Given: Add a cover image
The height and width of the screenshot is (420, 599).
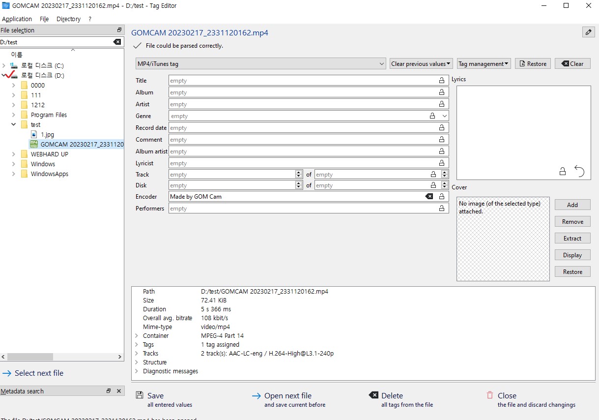Looking at the screenshot, I should pyautogui.click(x=572, y=205).
